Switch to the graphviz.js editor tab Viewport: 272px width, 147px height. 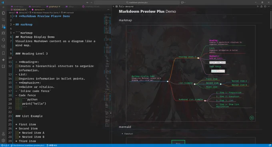click(x=53, y=6)
